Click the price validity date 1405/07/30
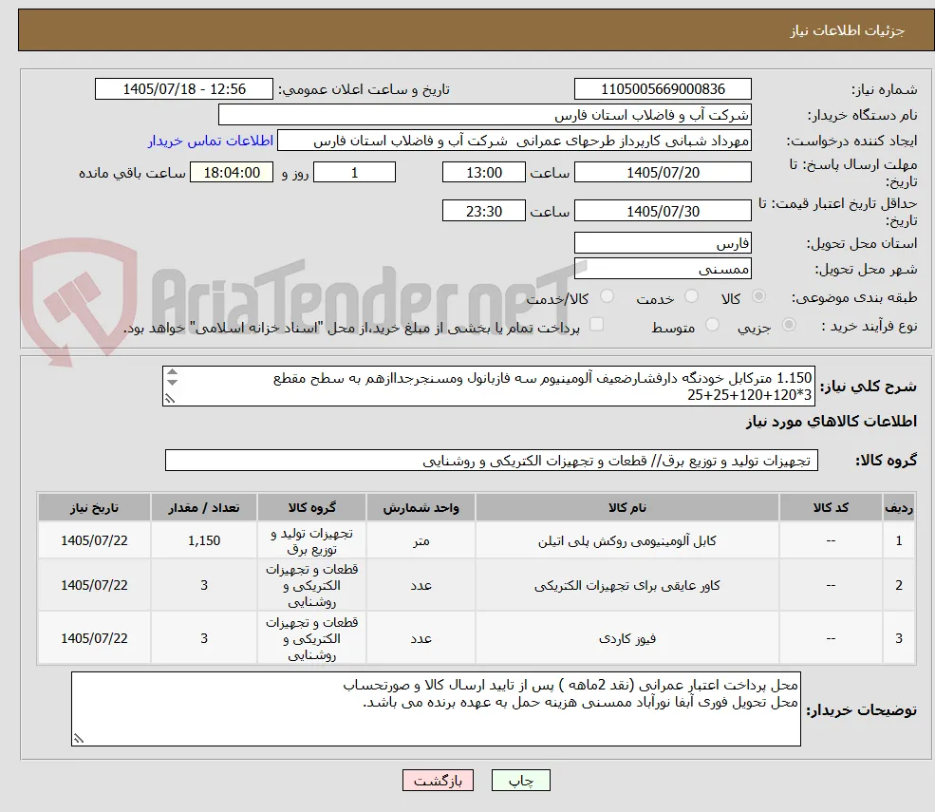 coord(663,211)
